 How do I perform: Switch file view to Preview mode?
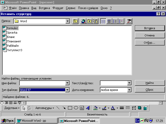[121, 21]
